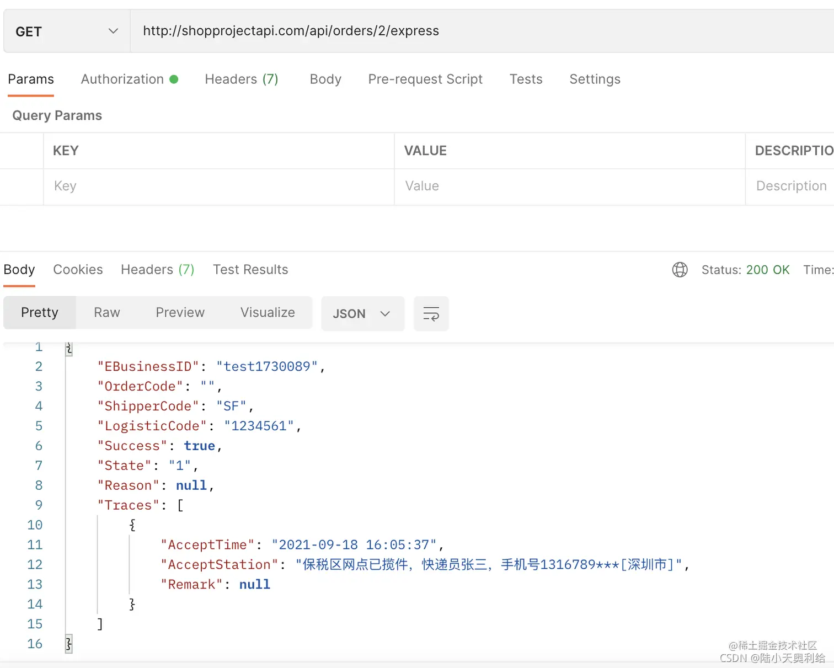Viewport: 834px width, 668px height.
Task: Select the Preview view
Action: (180, 313)
